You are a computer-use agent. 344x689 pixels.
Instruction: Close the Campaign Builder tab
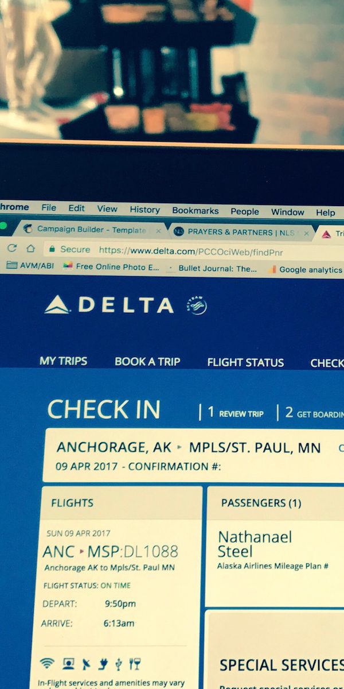coord(158,230)
